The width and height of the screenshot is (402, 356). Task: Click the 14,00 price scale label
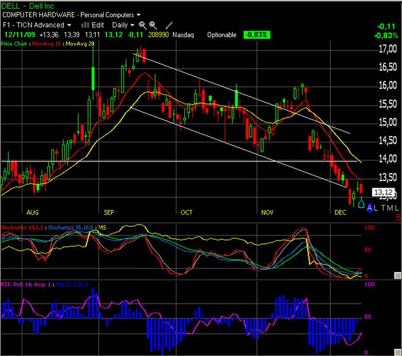pyautogui.click(x=388, y=159)
